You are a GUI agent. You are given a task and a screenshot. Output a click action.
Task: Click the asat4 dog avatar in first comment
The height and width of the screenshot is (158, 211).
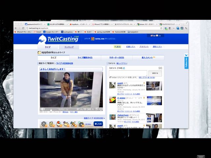[112, 85]
